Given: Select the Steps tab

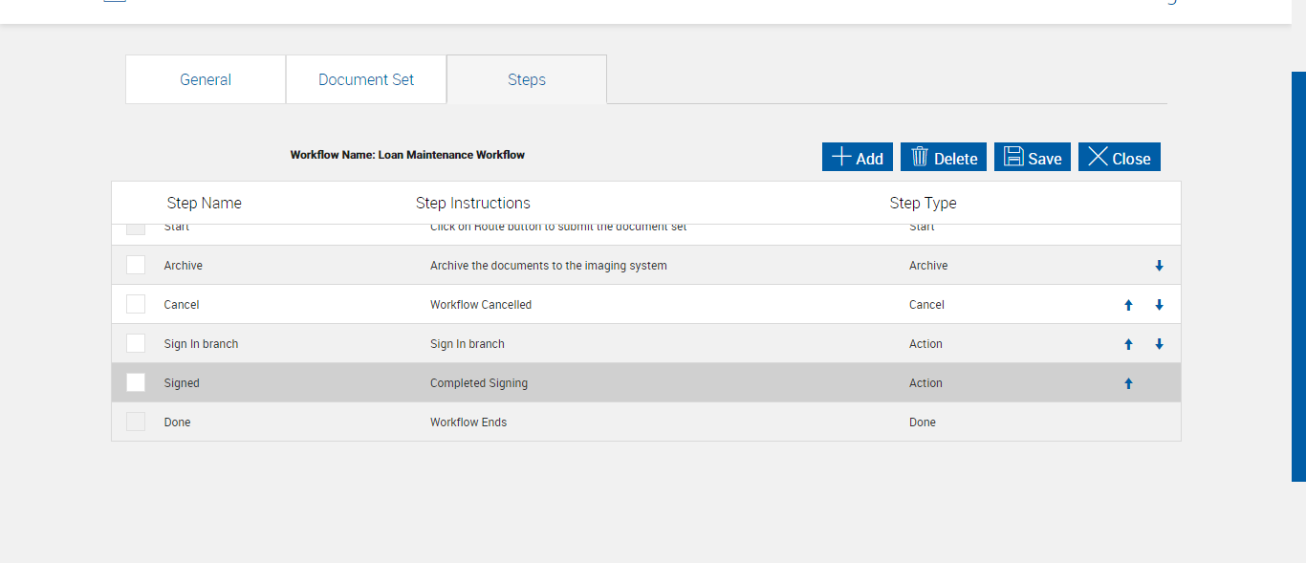Looking at the screenshot, I should pyautogui.click(x=527, y=79).
